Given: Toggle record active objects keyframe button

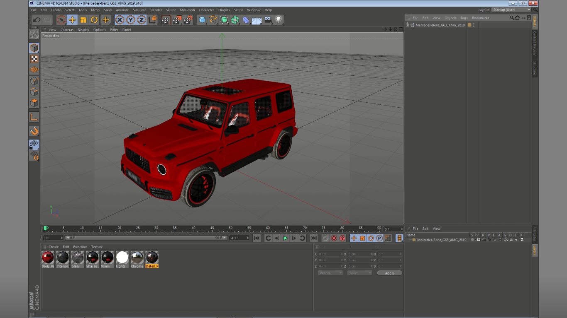Looking at the screenshot, I should pyautogui.click(x=325, y=238).
